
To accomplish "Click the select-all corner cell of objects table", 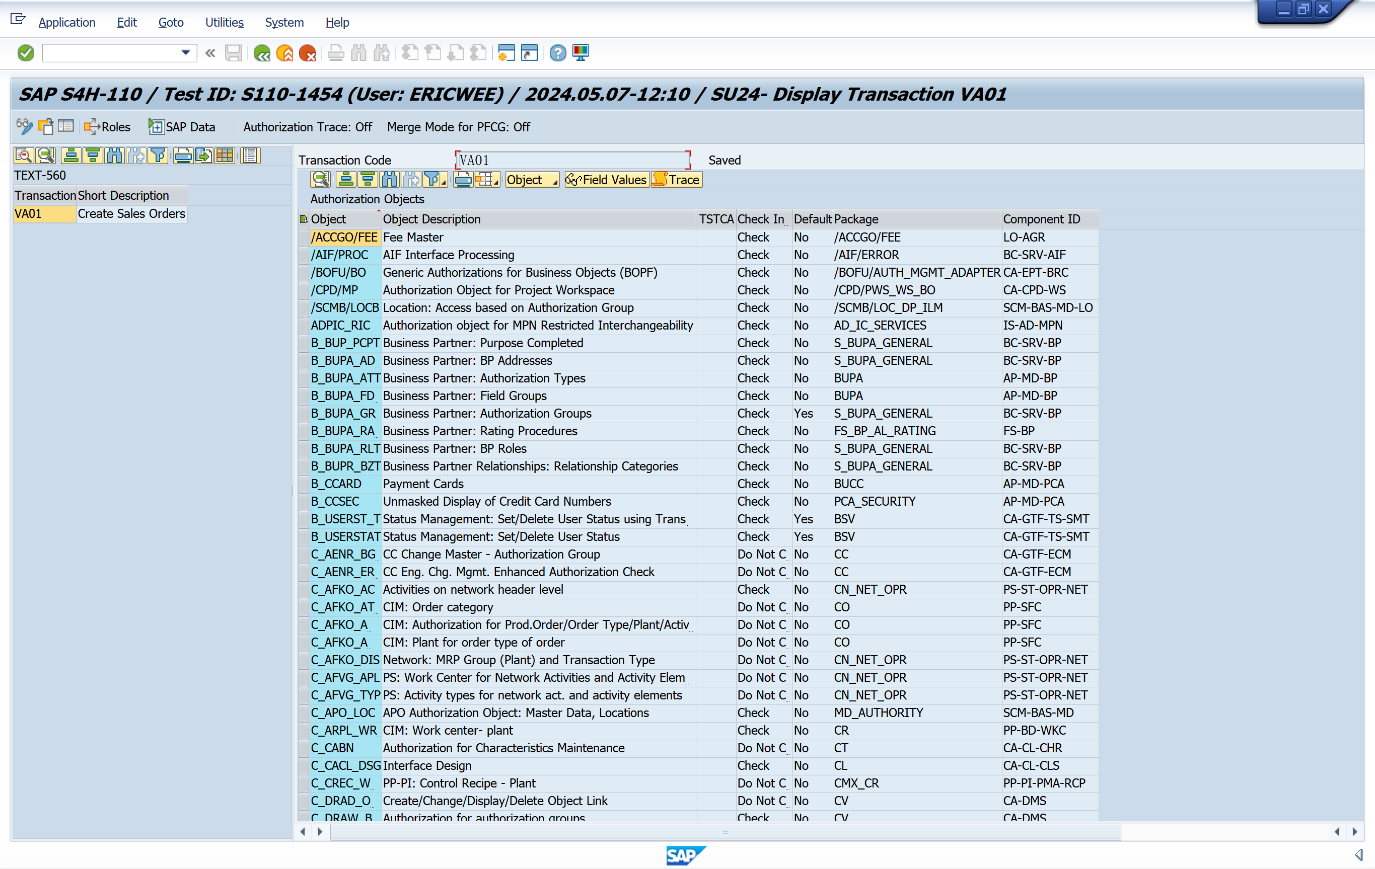I will [x=303, y=219].
